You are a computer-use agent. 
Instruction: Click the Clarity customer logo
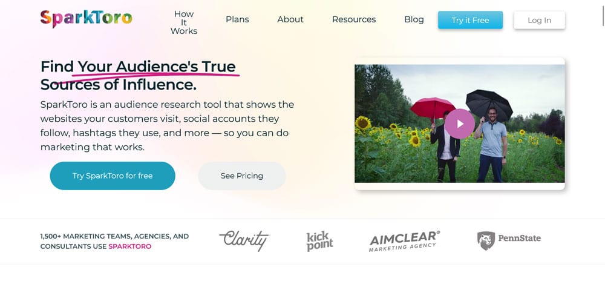(x=244, y=240)
